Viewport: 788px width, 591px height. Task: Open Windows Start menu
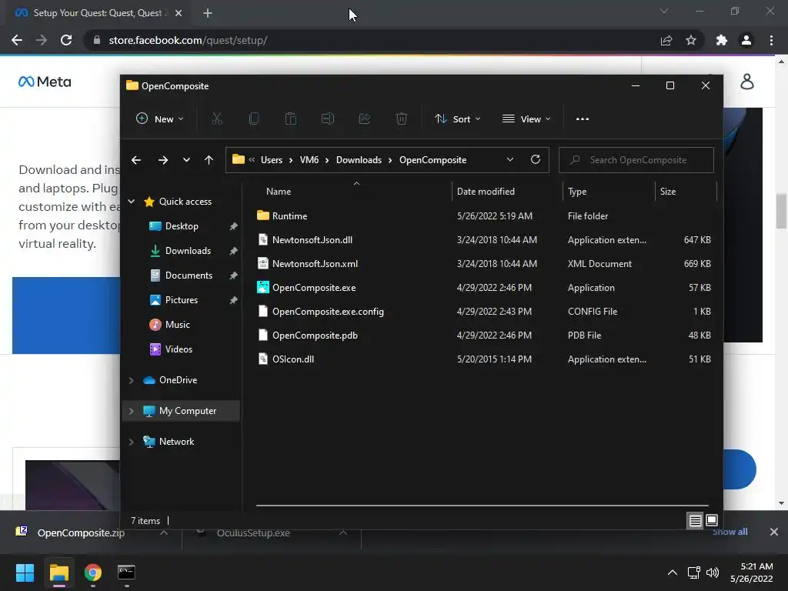(25, 573)
